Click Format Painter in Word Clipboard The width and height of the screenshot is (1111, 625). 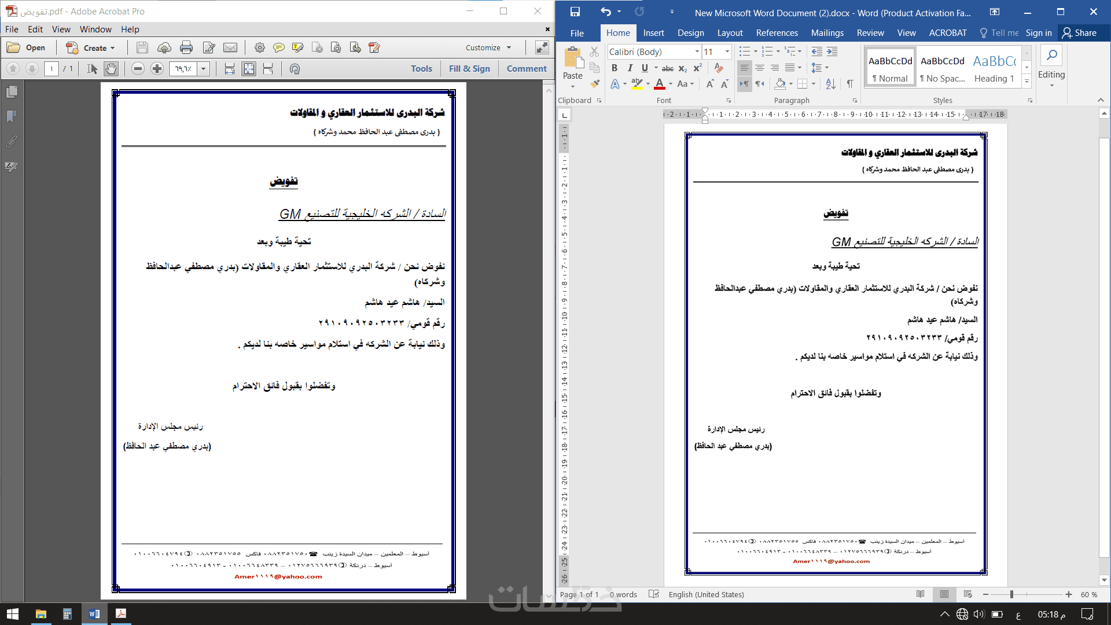click(x=594, y=83)
